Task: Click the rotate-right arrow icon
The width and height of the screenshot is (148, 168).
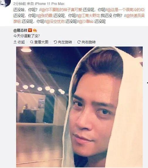Action: coord(79,42)
